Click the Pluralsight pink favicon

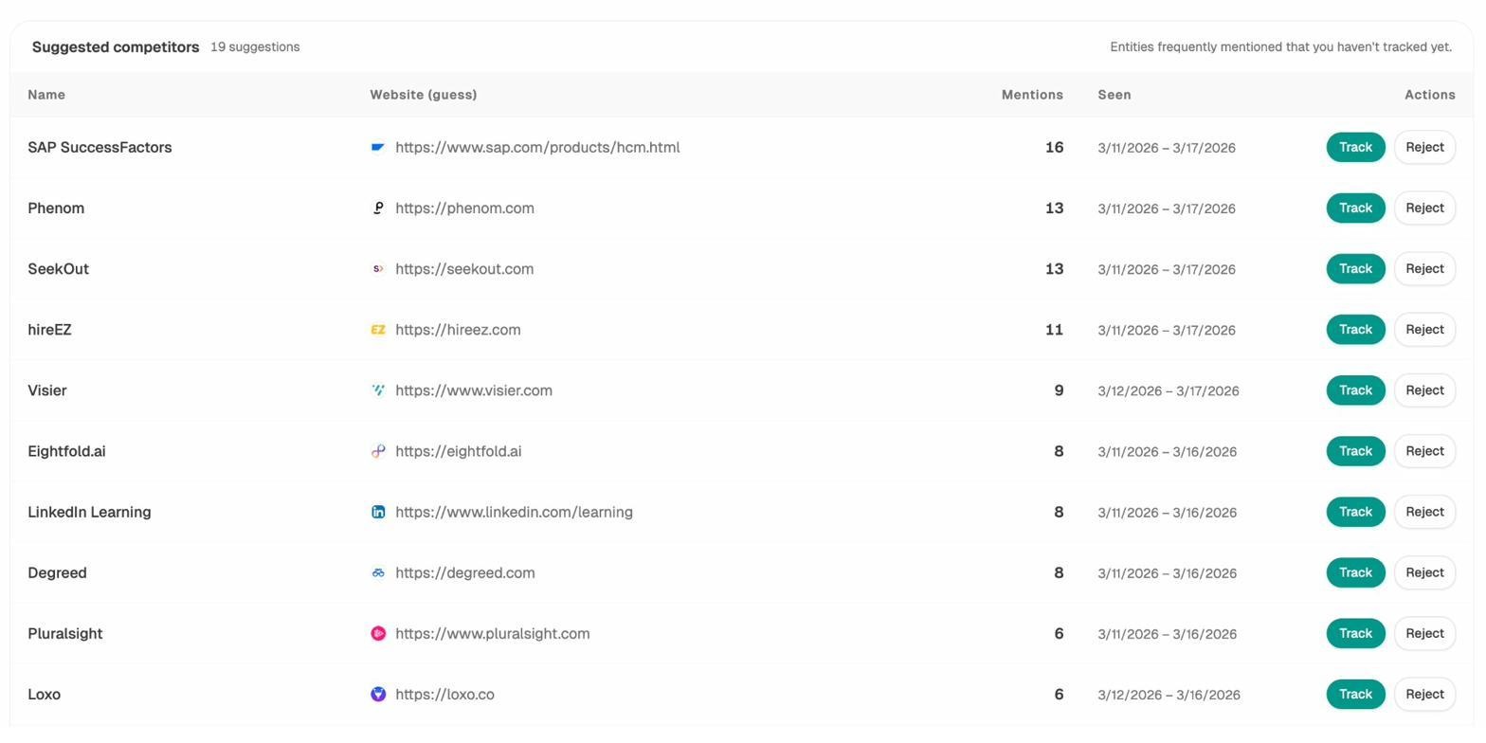[x=378, y=634]
